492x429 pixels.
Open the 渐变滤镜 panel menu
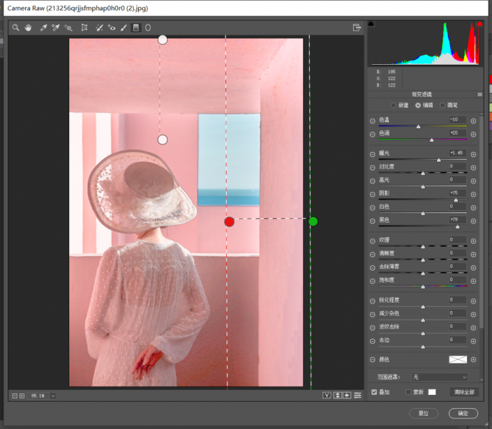[480, 94]
